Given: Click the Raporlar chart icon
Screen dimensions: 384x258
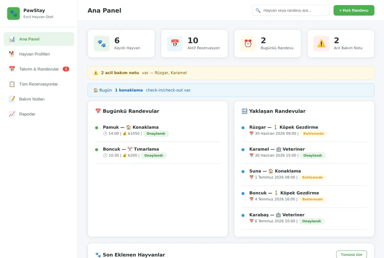Looking at the screenshot, I should point(12,114).
